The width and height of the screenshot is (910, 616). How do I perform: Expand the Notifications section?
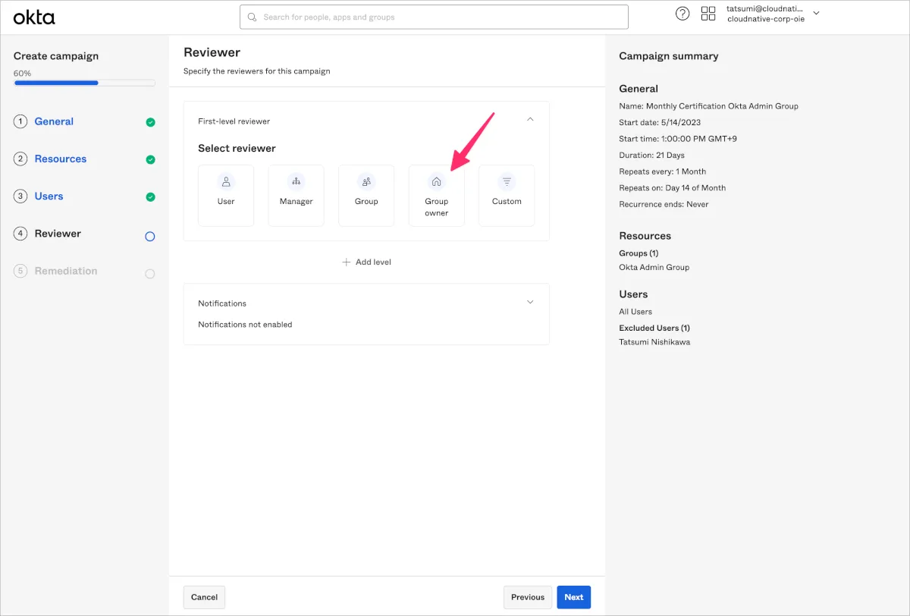point(530,302)
